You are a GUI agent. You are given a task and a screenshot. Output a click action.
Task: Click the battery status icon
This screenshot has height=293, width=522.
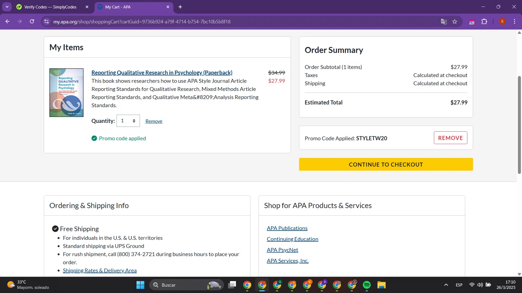(489, 285)
